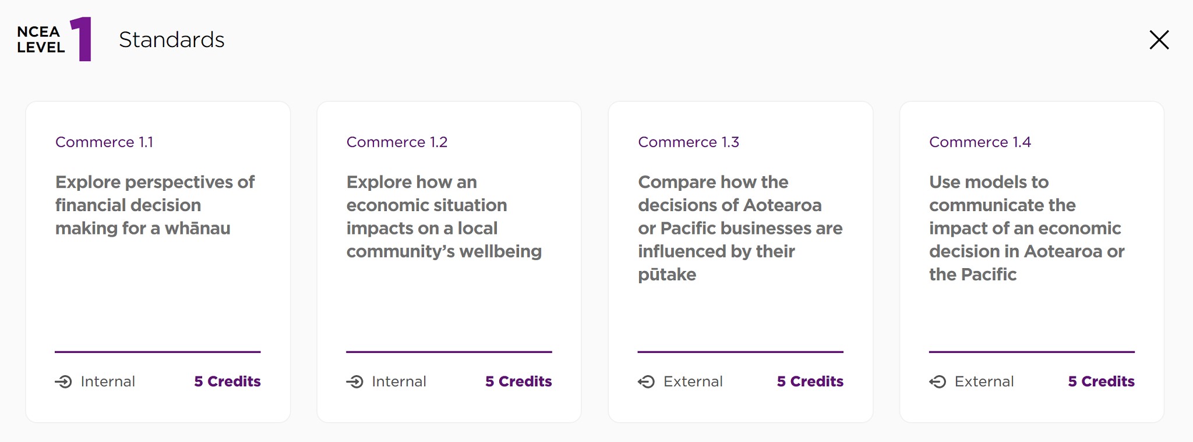1193x442 pixels.
Task: Click the NCEA Level 1 logo
Action: 54,40
